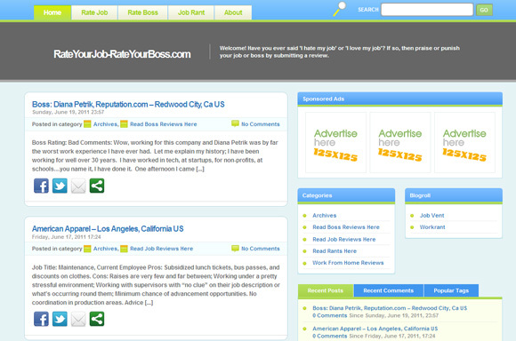Image resolution: width=516 pixels, height=341 pixels.
Task: Email the American Apparel post
Action: click(x=78, y=319)
